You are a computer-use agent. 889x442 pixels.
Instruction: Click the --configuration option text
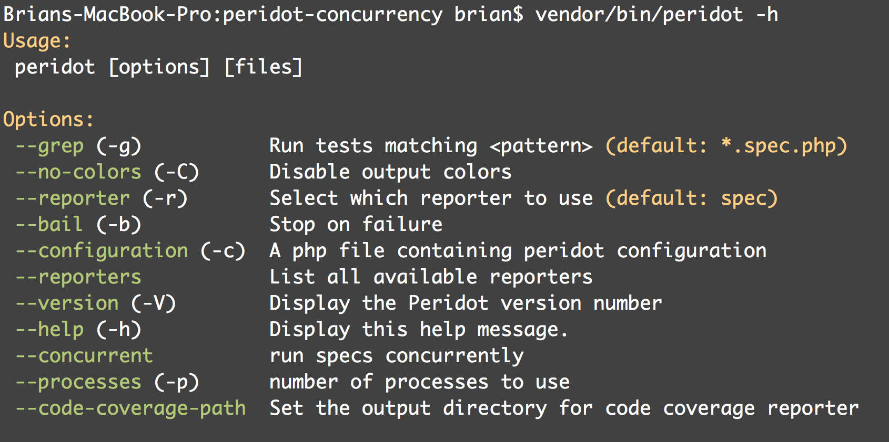(102, 251)
